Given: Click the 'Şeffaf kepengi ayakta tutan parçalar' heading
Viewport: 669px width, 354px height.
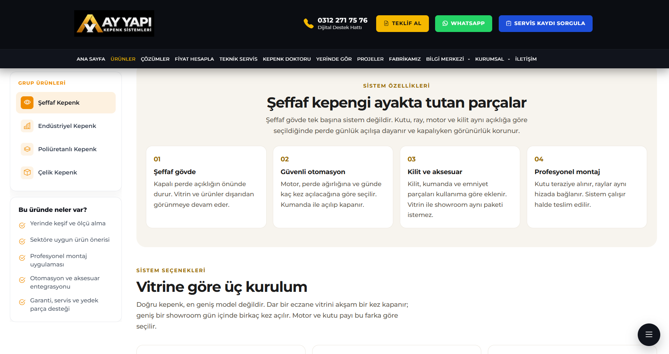Looking at the screenshot, I should click(397, 103).
